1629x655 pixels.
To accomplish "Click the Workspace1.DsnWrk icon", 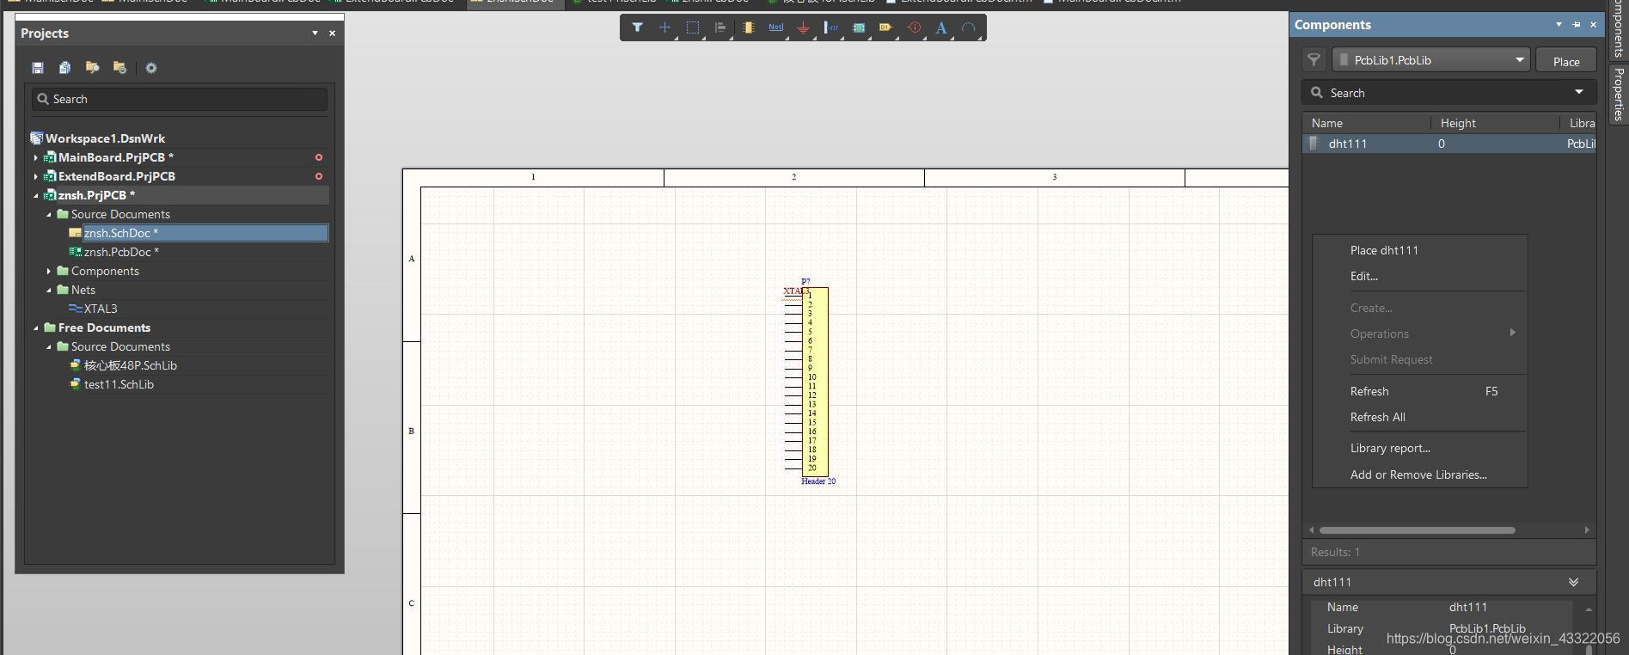I will (36, 138).
